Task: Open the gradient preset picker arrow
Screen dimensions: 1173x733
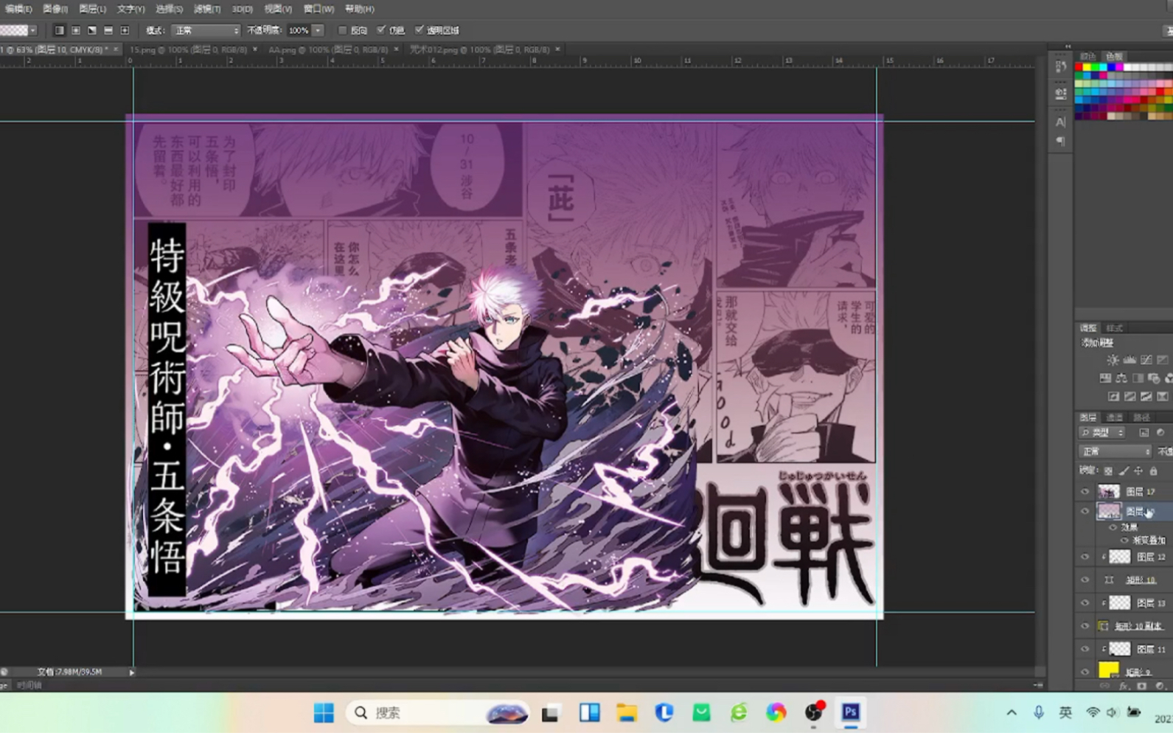Action: tap(33, 30)
